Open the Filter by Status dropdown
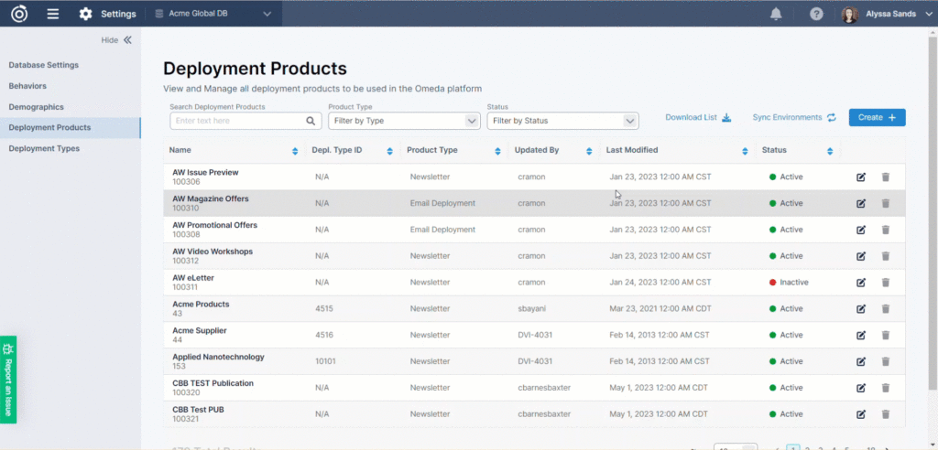This screenshot has width=938, height=450. [x=562, y=121]
